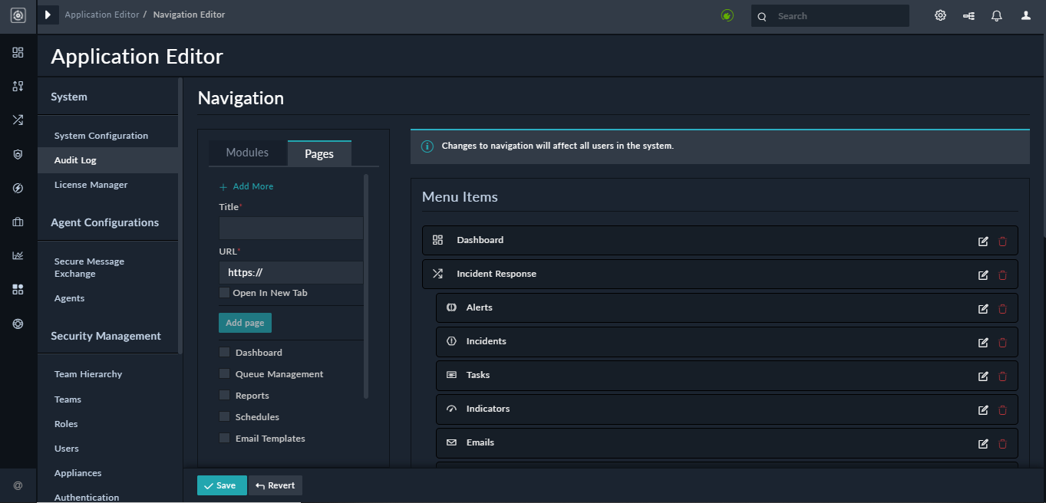
Task: Select the shield icon in the left sidebar
Action: (x=18, y=154)
